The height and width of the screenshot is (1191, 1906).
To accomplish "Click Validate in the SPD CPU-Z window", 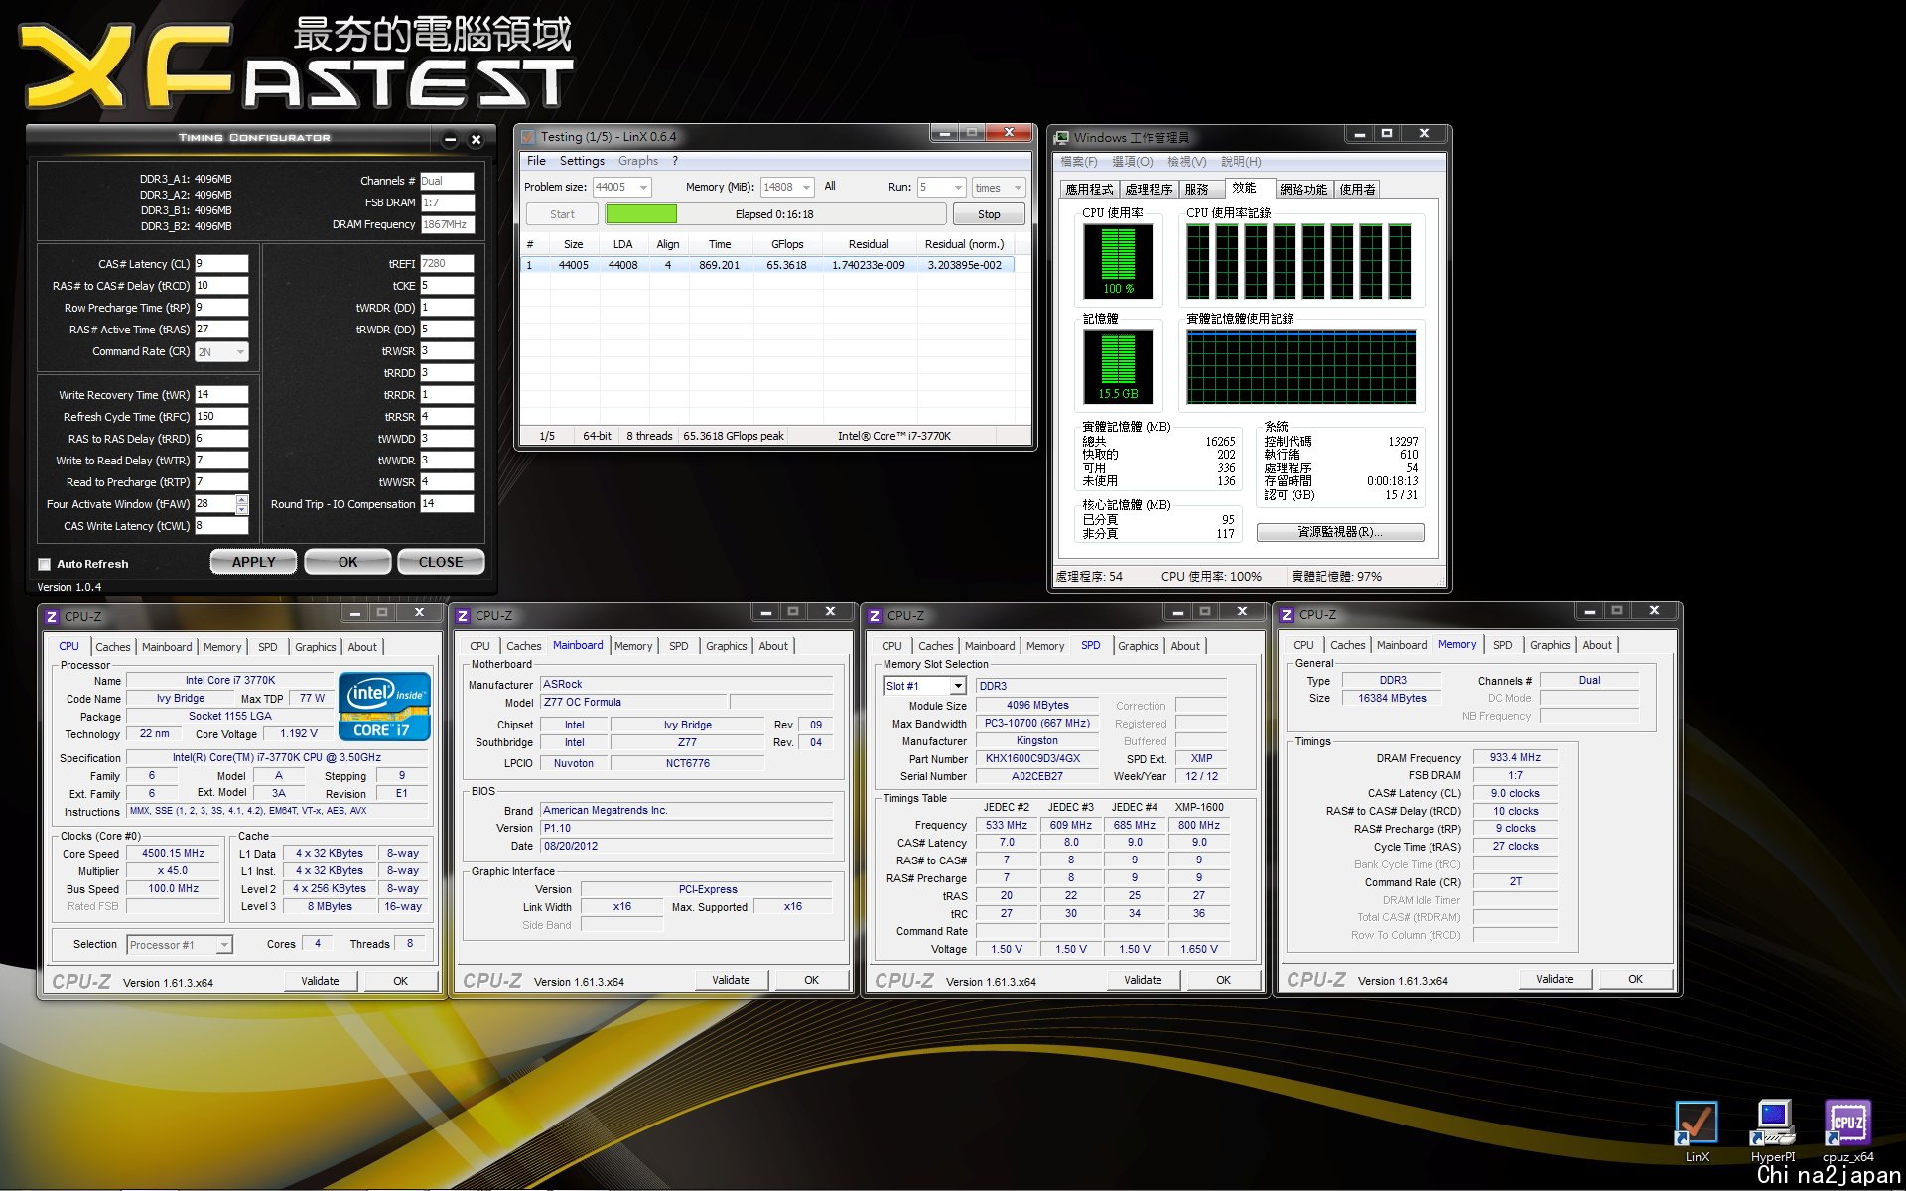I will click(1143, 980).
